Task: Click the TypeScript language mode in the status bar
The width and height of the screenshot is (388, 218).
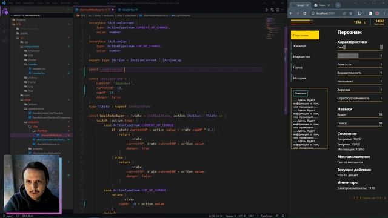Action: click(265, 216)
